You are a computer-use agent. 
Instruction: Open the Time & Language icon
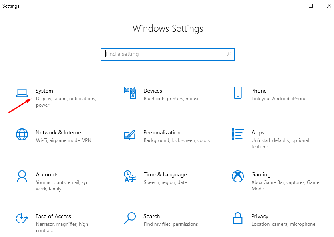[130, 176]
